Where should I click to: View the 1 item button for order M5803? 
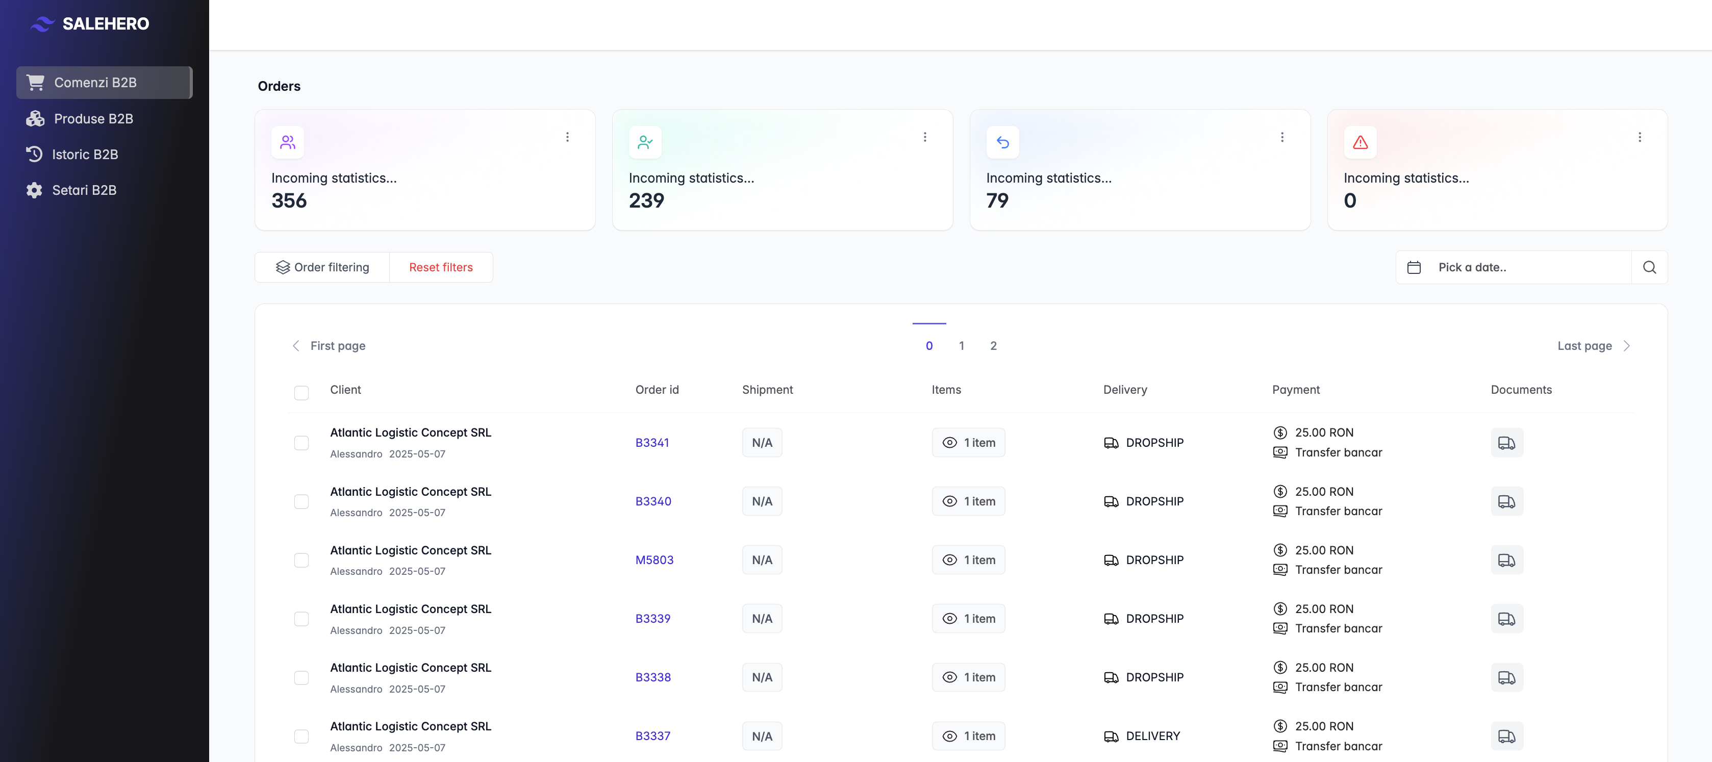pos(968,560)
